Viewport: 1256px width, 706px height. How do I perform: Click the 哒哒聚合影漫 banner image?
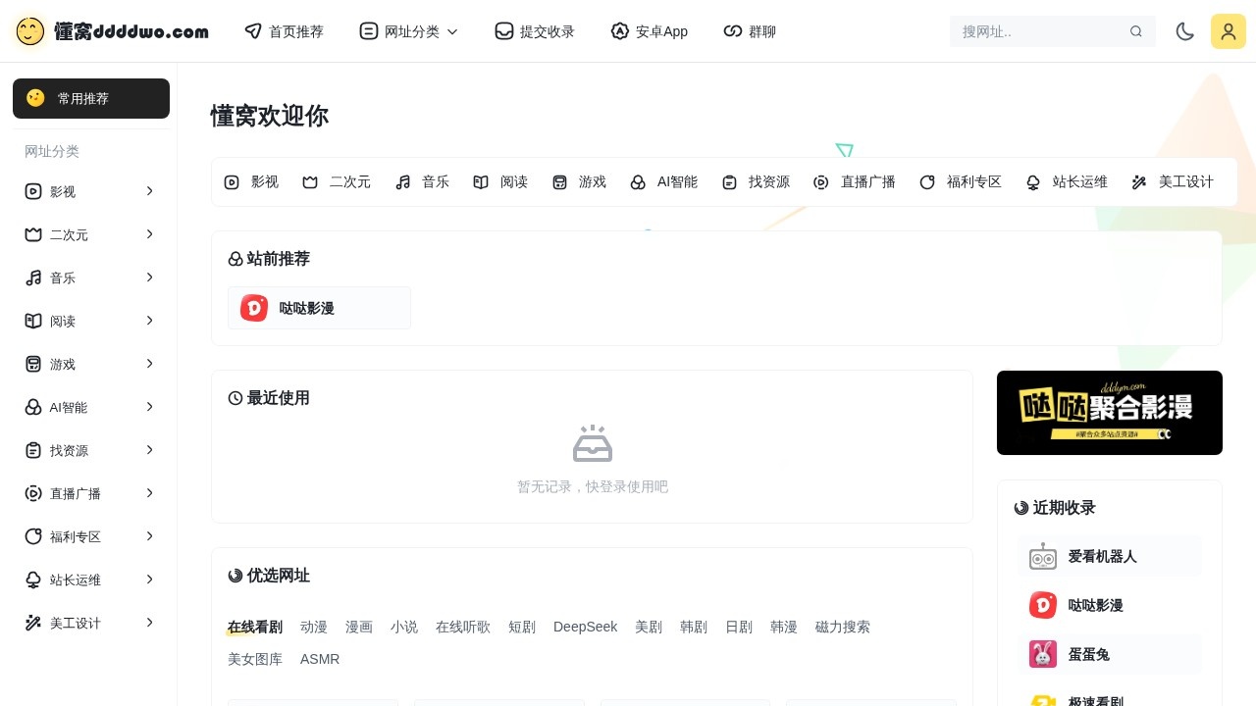pos(1110,413)
